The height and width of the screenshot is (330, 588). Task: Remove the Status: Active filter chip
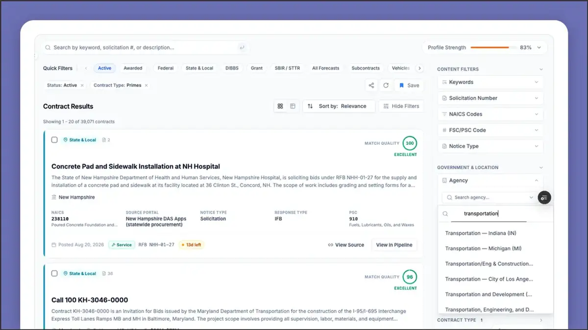point(82,85)
